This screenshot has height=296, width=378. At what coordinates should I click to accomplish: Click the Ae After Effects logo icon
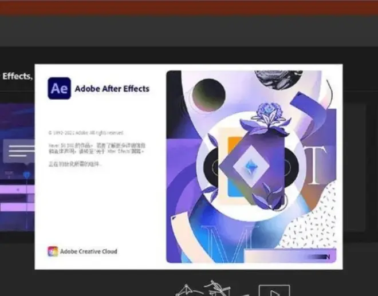(60, 88)
